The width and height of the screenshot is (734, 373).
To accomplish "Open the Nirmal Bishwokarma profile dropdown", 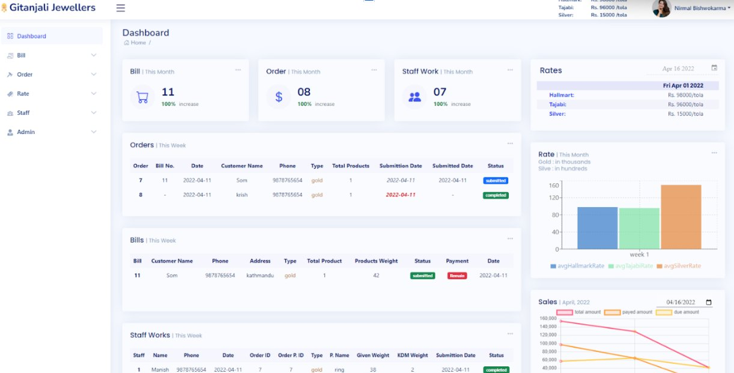I will [x=703, y=8].
